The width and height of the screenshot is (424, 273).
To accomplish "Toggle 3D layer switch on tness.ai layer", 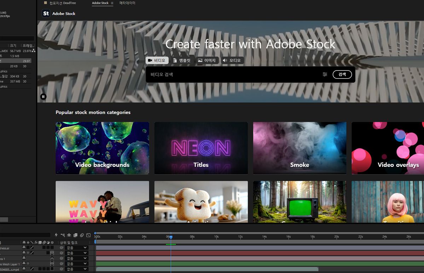I will pyautogui.click(x=52, y=247).
